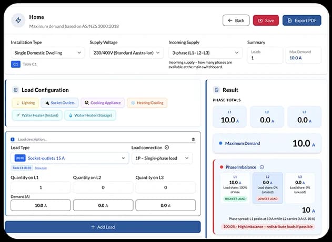This screenshot has height=242, width=332.
Task: Add a Lighting load chip
Action: point(26,103)
